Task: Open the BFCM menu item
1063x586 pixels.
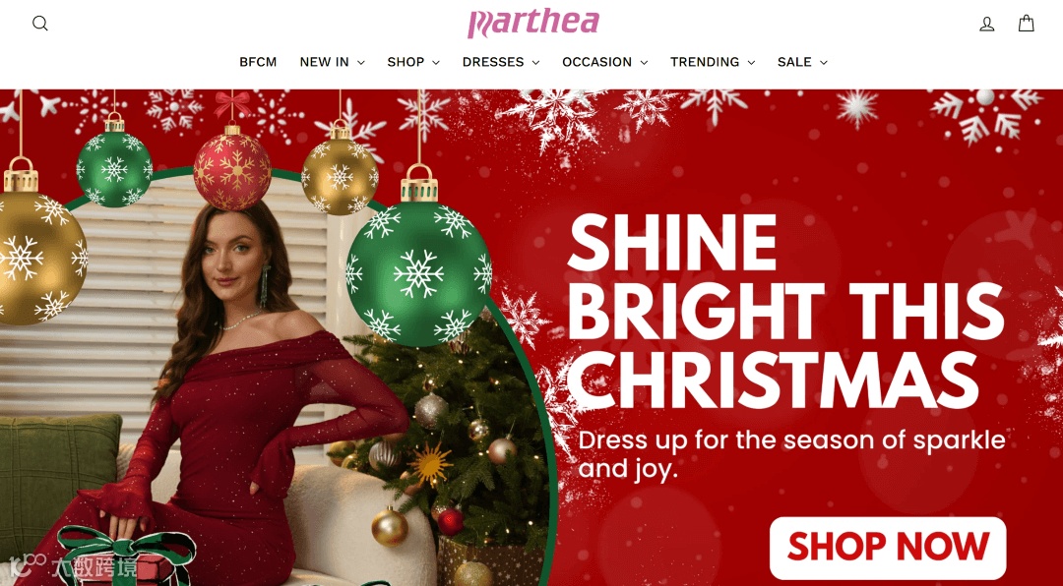Action: 258,62
